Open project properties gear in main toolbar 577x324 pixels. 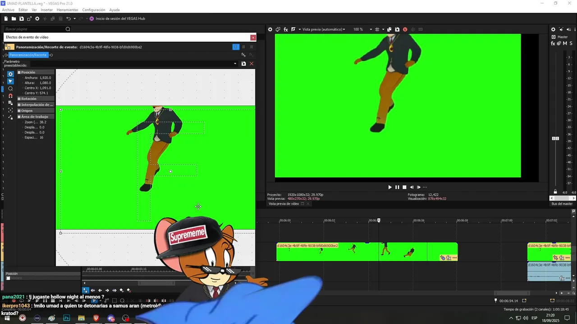pyautogui.click(x=37, y=18)
